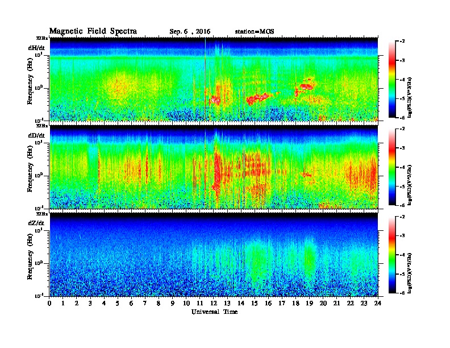The width and height of the screenshot is (450, 348).
Task: Click the dH/dt spectrogram plot area
Action: click(214, 79)
